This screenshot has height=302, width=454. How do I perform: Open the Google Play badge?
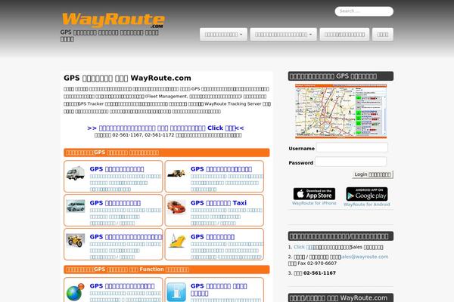point(367,194)
